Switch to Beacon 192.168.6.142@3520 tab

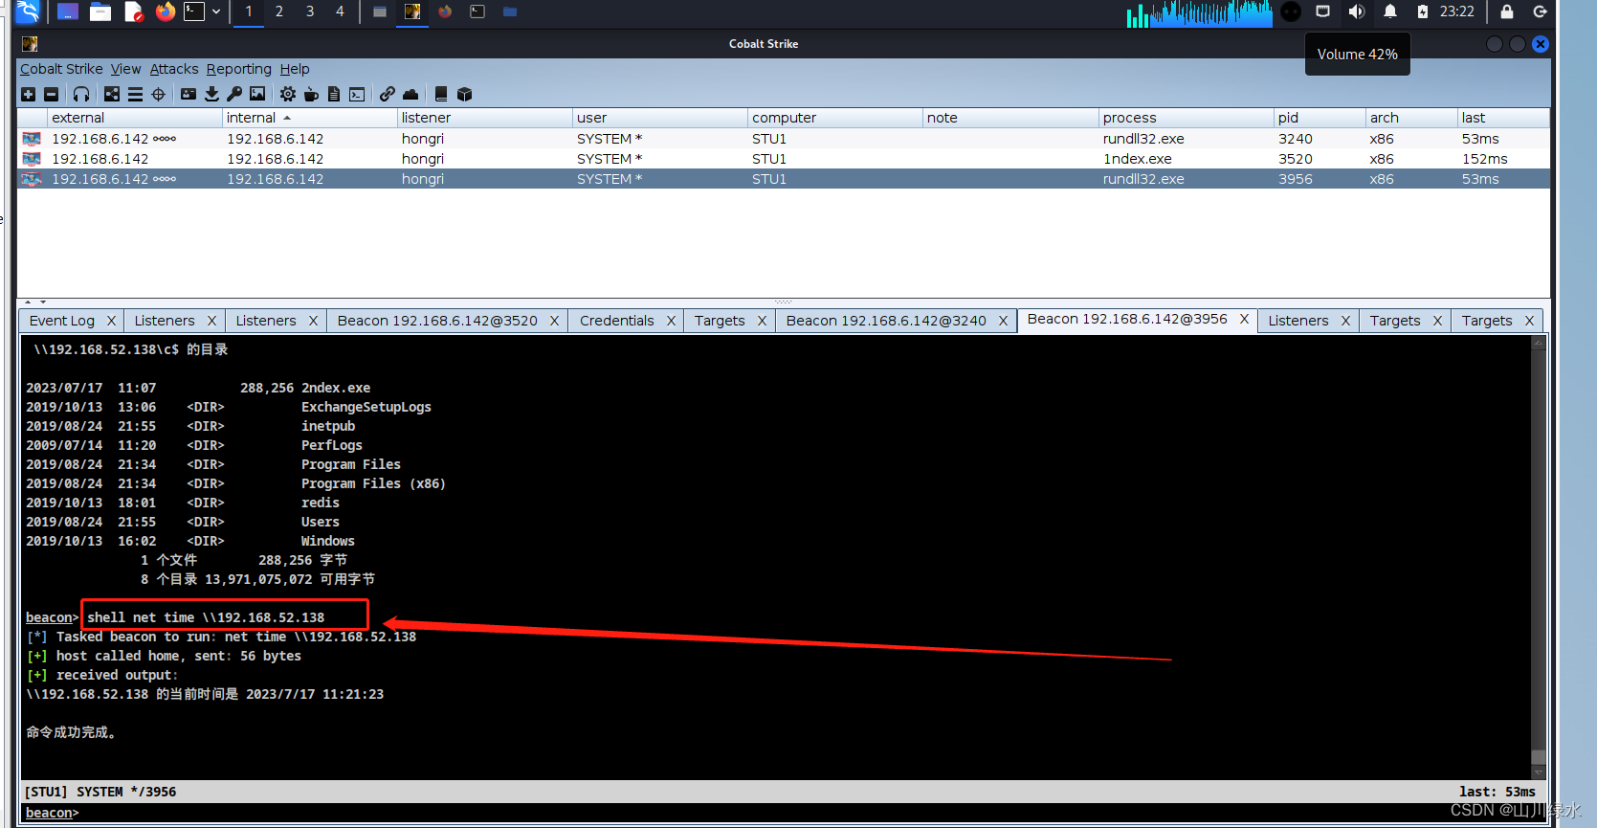click(437, 321)
